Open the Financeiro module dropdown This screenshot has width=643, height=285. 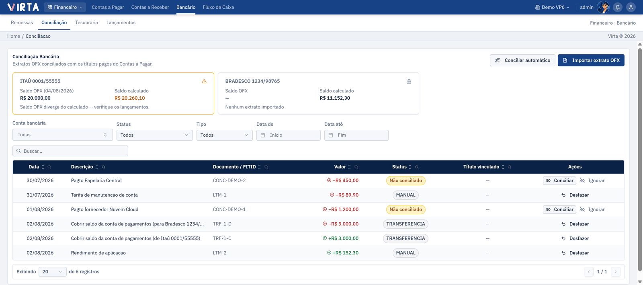tap(65, 7)
